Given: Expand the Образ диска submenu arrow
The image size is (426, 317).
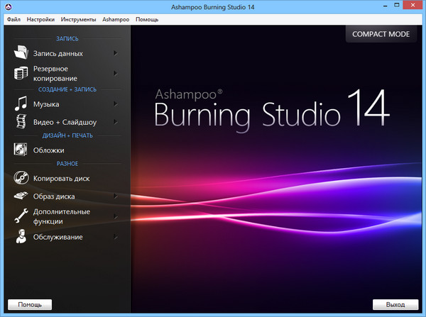Looking at the screenshot, I should tap(115, 196).
